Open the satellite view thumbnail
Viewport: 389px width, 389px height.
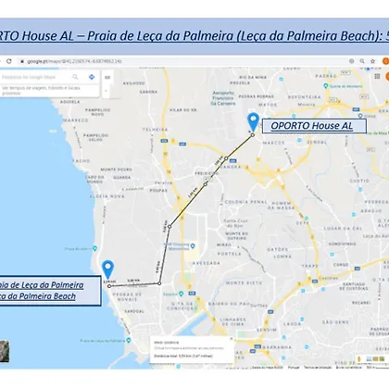click(x=5, y=351)
